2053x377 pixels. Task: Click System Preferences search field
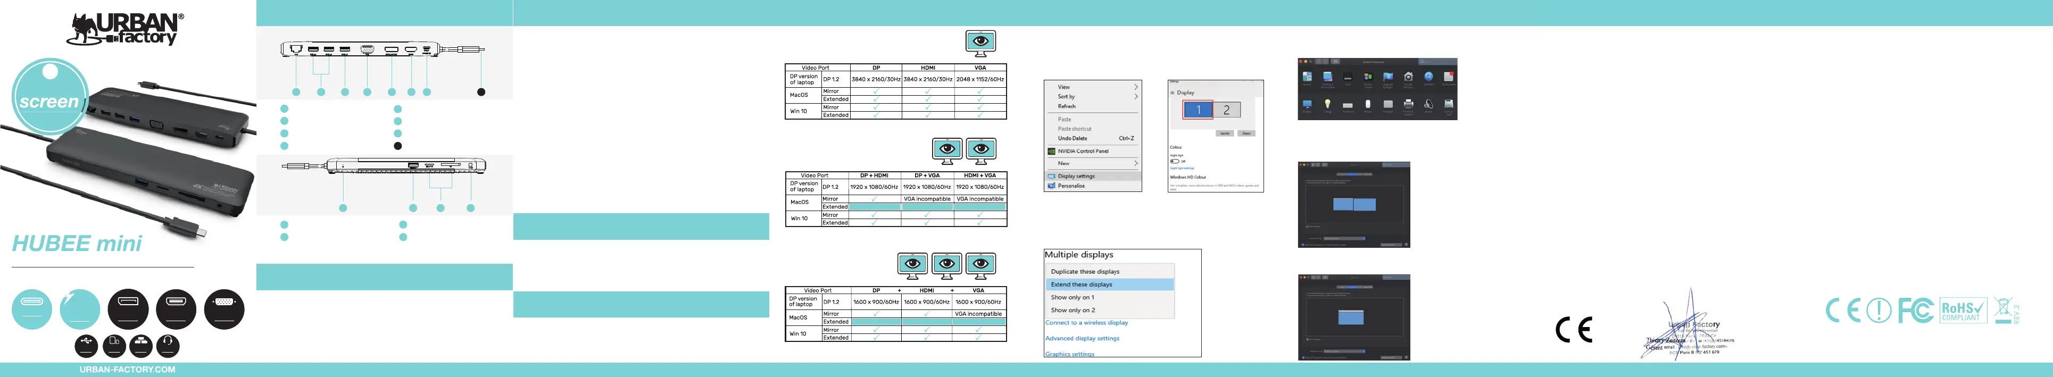coord(1436,61)
